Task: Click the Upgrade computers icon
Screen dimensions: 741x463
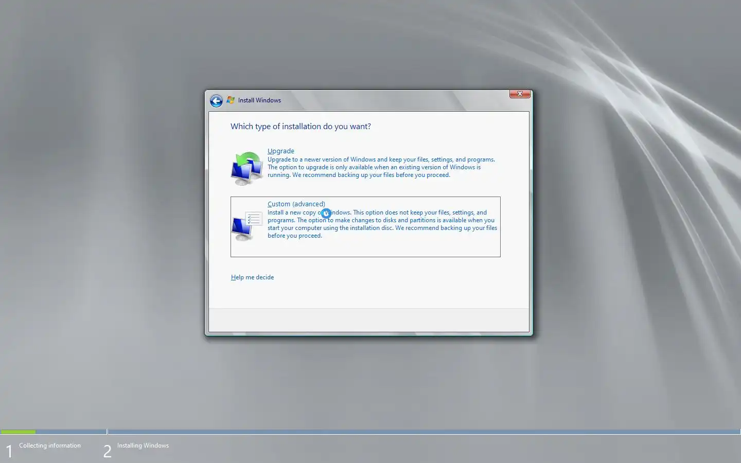Action: click(x=248, y=168)
